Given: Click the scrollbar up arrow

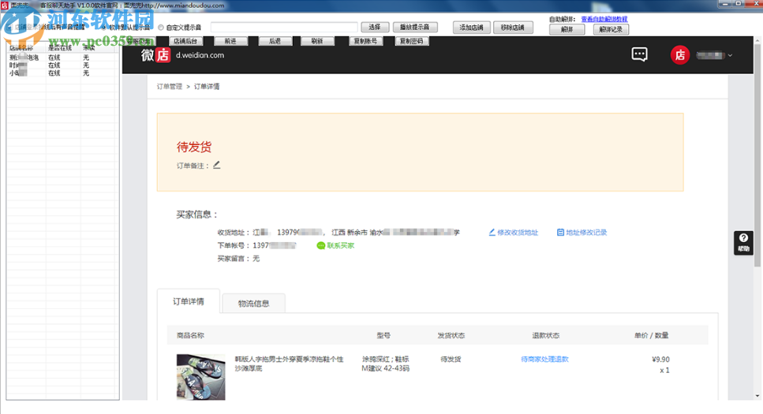Looking at the screenshot, I should [757, 40].
